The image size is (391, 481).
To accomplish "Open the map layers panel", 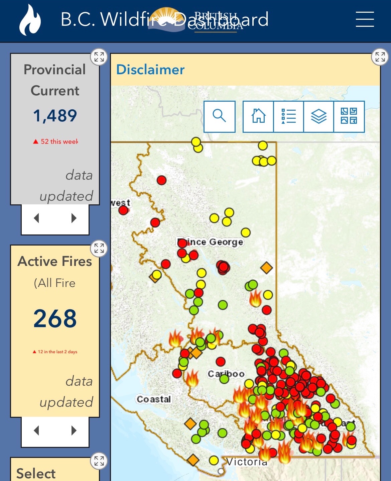I will (x=318, y=116).
